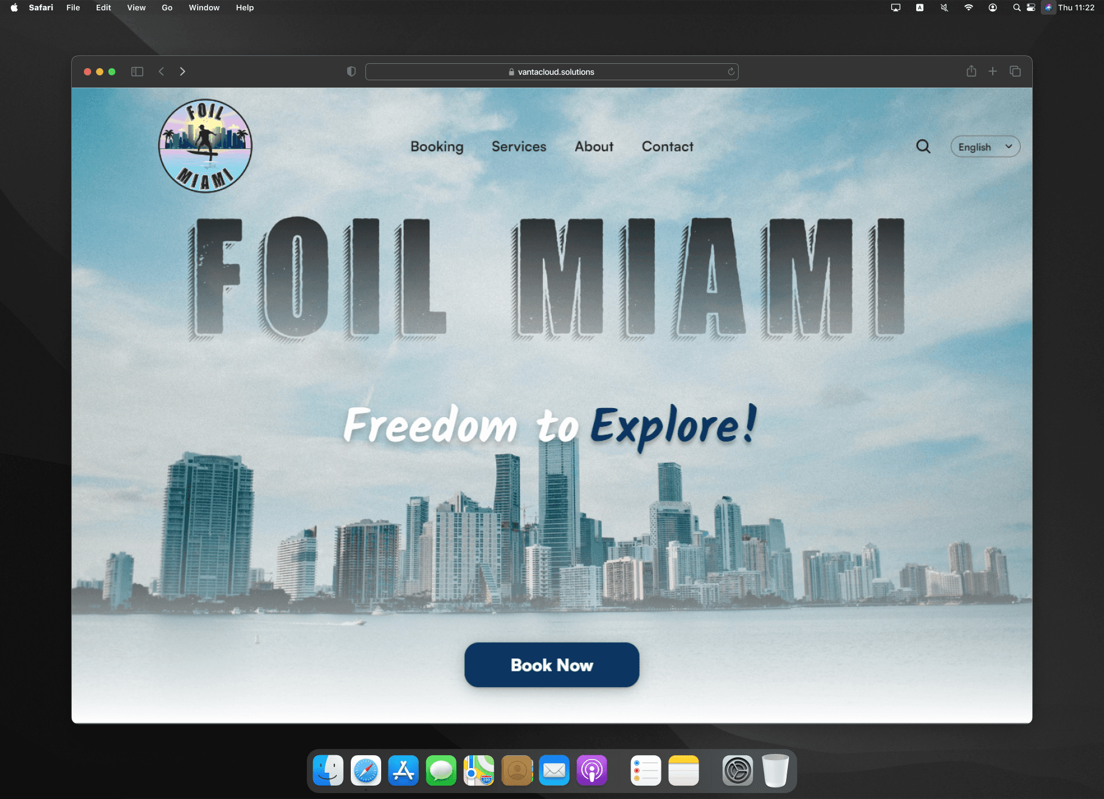This screenshot has width=1104, height=799.
Task: Click inside the address bar
Action: 552,71
